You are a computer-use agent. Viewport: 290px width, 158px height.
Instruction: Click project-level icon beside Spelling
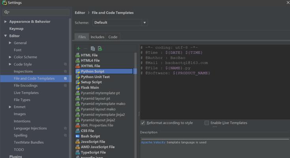(x=65, y=135)
